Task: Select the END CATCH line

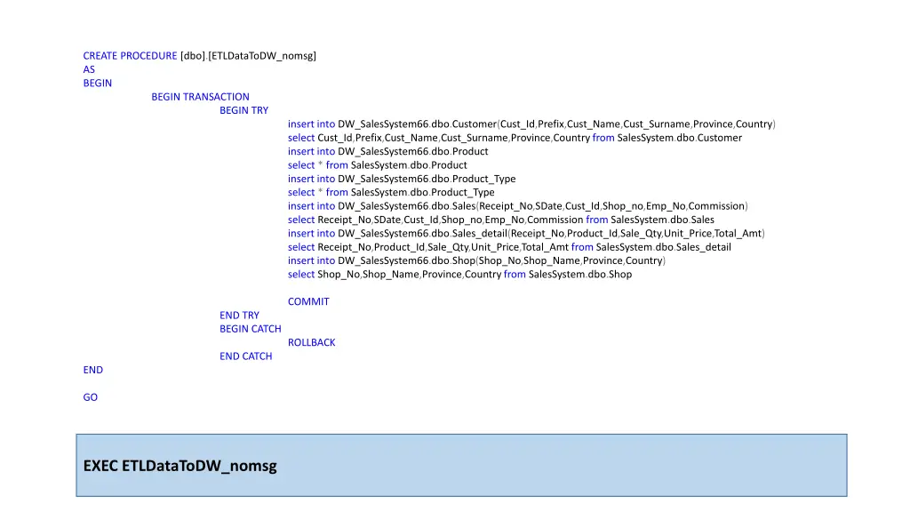Action: pyautogui.click(x=245, y=356)
